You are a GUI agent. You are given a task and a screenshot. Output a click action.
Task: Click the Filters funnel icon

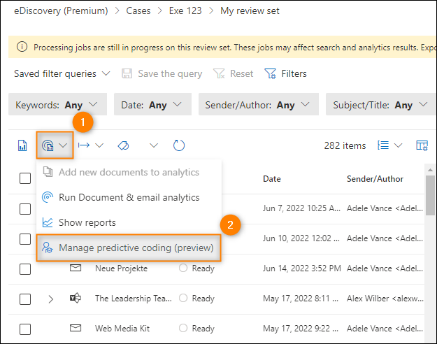pos(270,73)
